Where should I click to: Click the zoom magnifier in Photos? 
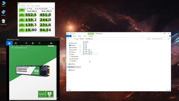coord(27,43)
